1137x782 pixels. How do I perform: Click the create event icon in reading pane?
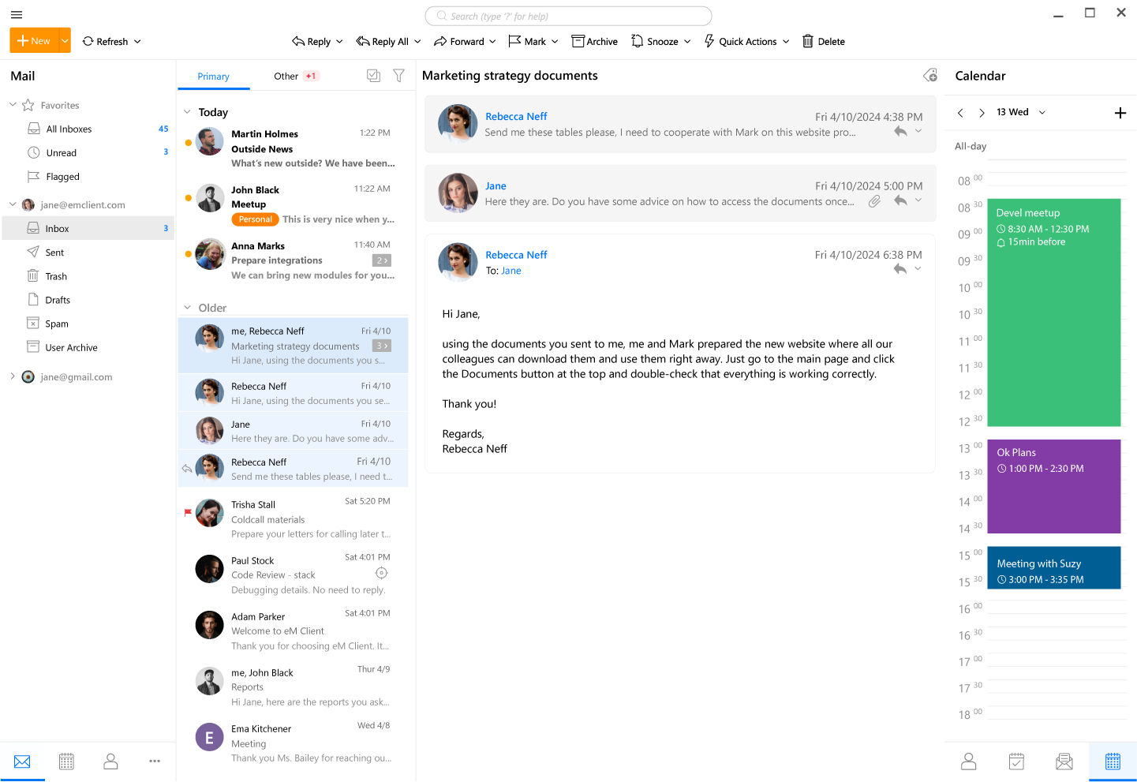click(x=930, y=75)
